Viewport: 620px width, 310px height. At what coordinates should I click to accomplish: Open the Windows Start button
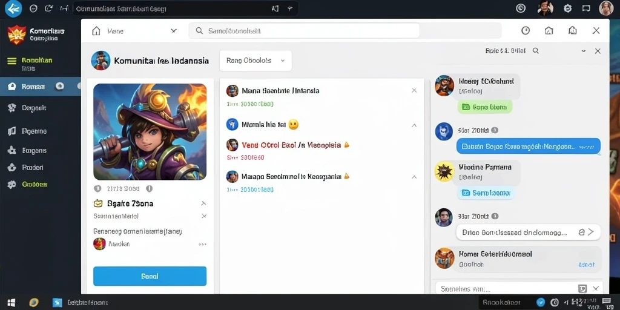click(12, 303)
